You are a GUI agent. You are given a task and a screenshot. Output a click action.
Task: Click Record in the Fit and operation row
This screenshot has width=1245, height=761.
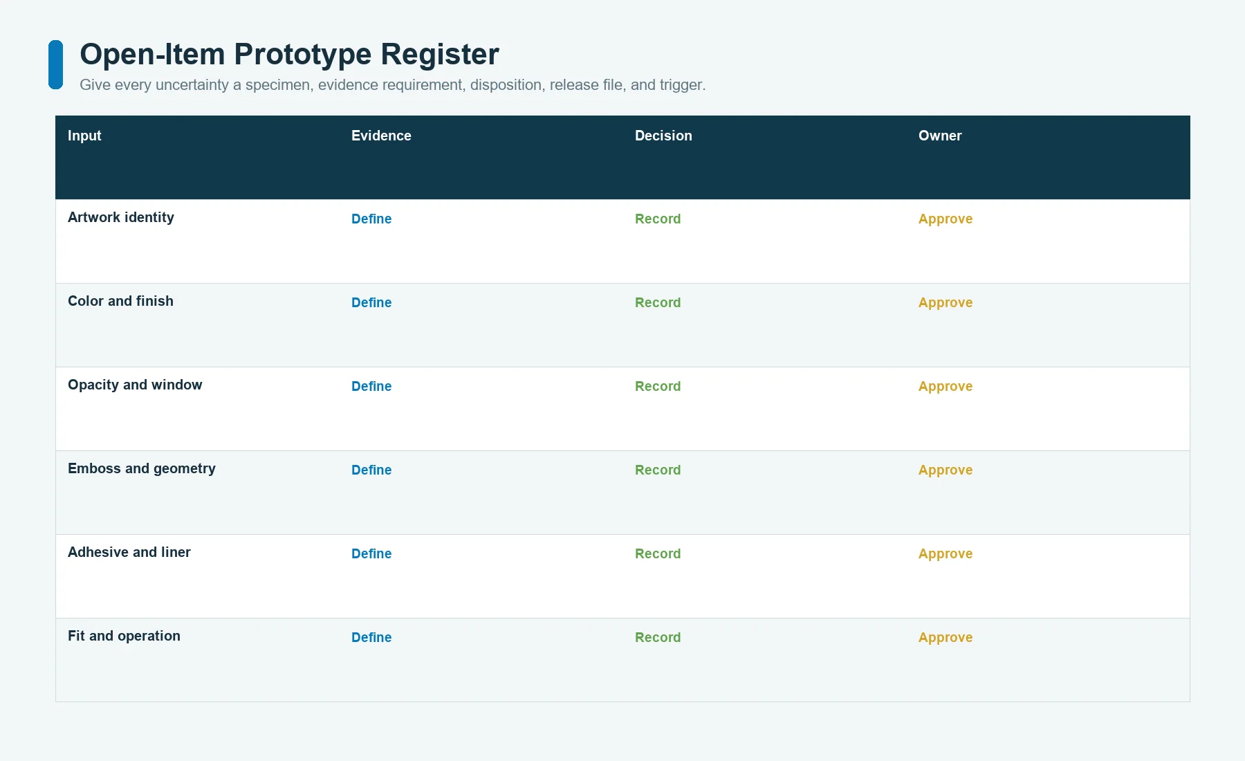(x=658, y=637)
